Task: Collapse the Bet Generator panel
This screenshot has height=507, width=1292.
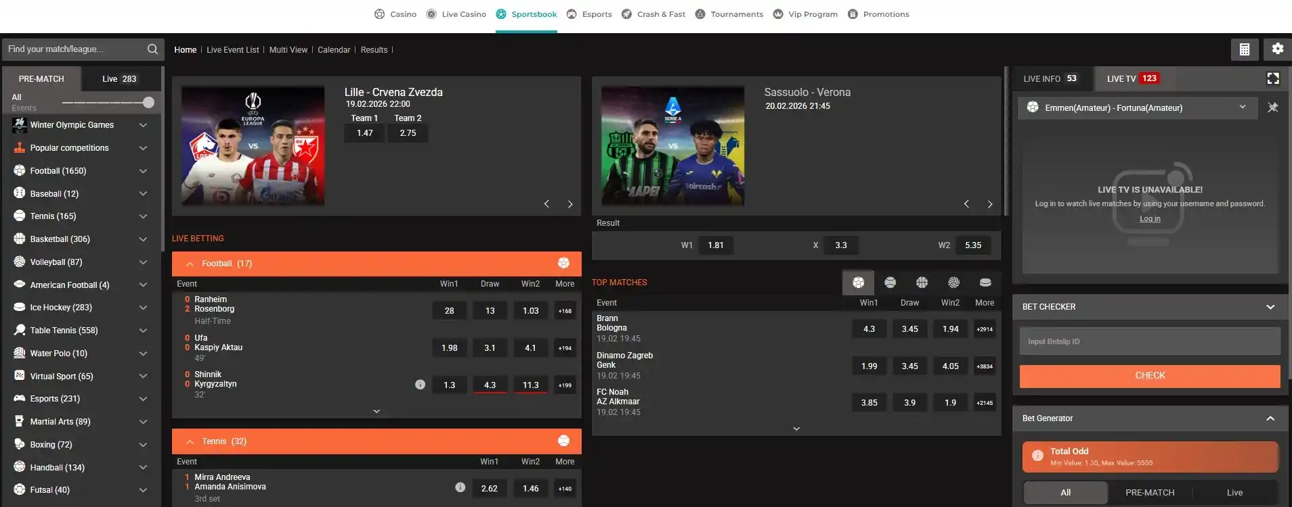Action: click(x=1270, y=418)
